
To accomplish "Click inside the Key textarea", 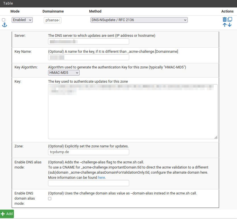I will tap(133, 114).
